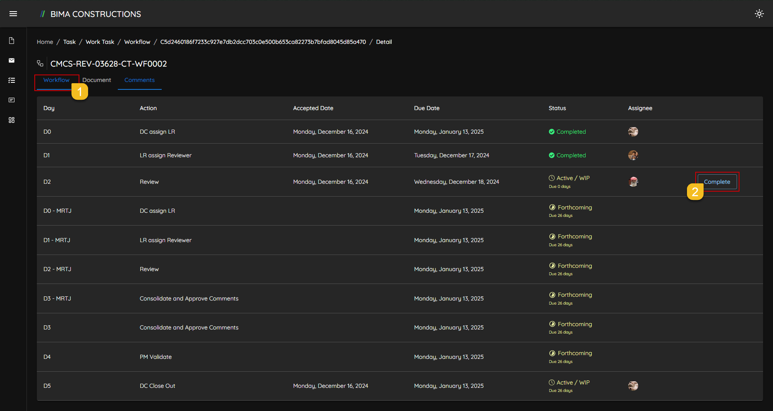This screenshot has width=773, height=411.
Task: Switch to the Workflow tab
Action: (x=56, y=80)
